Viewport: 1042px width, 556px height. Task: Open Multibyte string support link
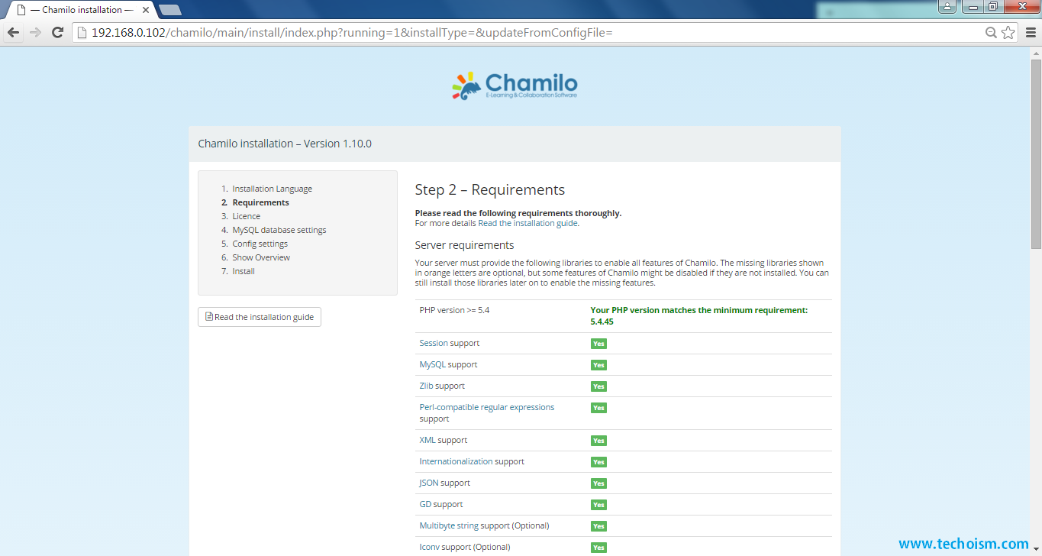click(450, 525)
